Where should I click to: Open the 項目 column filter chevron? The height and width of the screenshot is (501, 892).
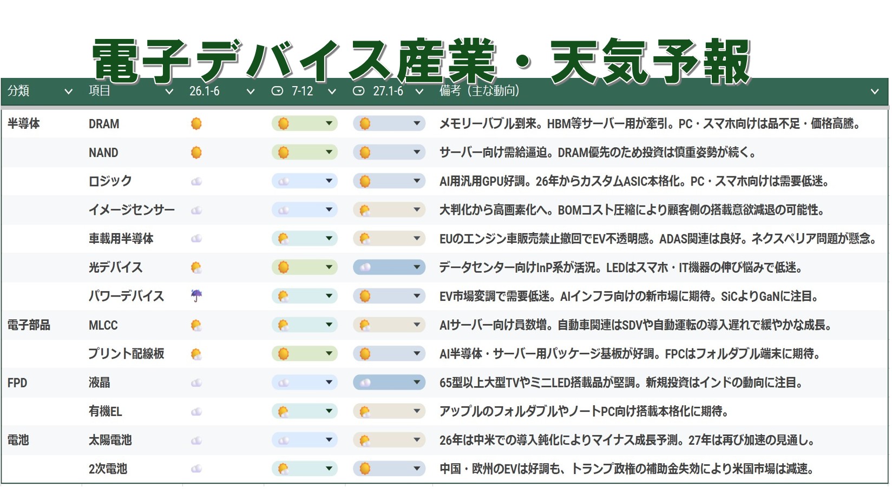pos(169,91)
